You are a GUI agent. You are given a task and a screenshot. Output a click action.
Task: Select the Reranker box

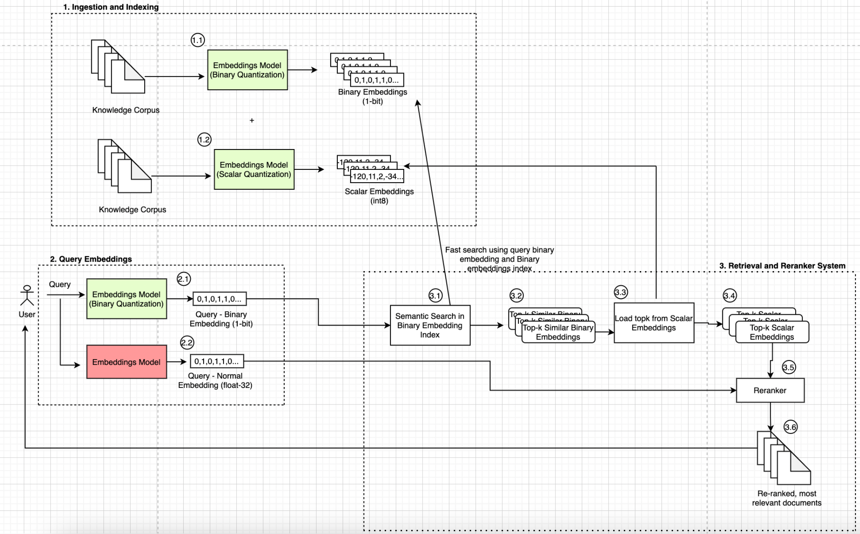[770, 390]
